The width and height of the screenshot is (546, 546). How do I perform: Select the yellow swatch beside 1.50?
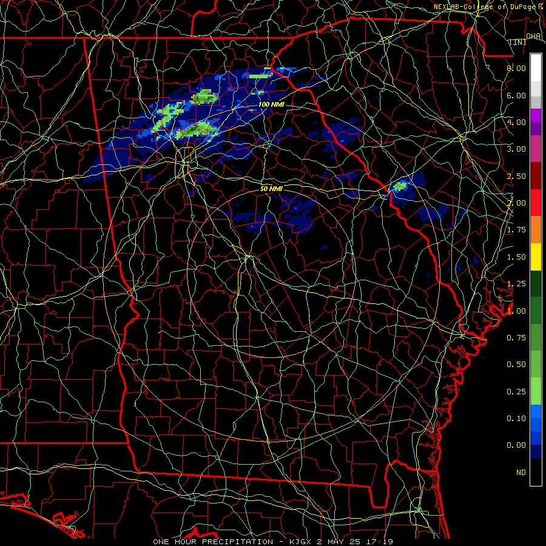(536, 257)
